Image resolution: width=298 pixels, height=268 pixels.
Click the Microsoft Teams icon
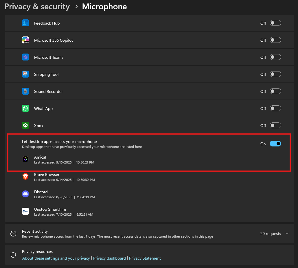tap(25, 57)
